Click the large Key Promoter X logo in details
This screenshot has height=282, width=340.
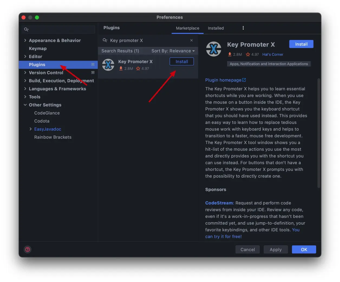coord(214,49)
